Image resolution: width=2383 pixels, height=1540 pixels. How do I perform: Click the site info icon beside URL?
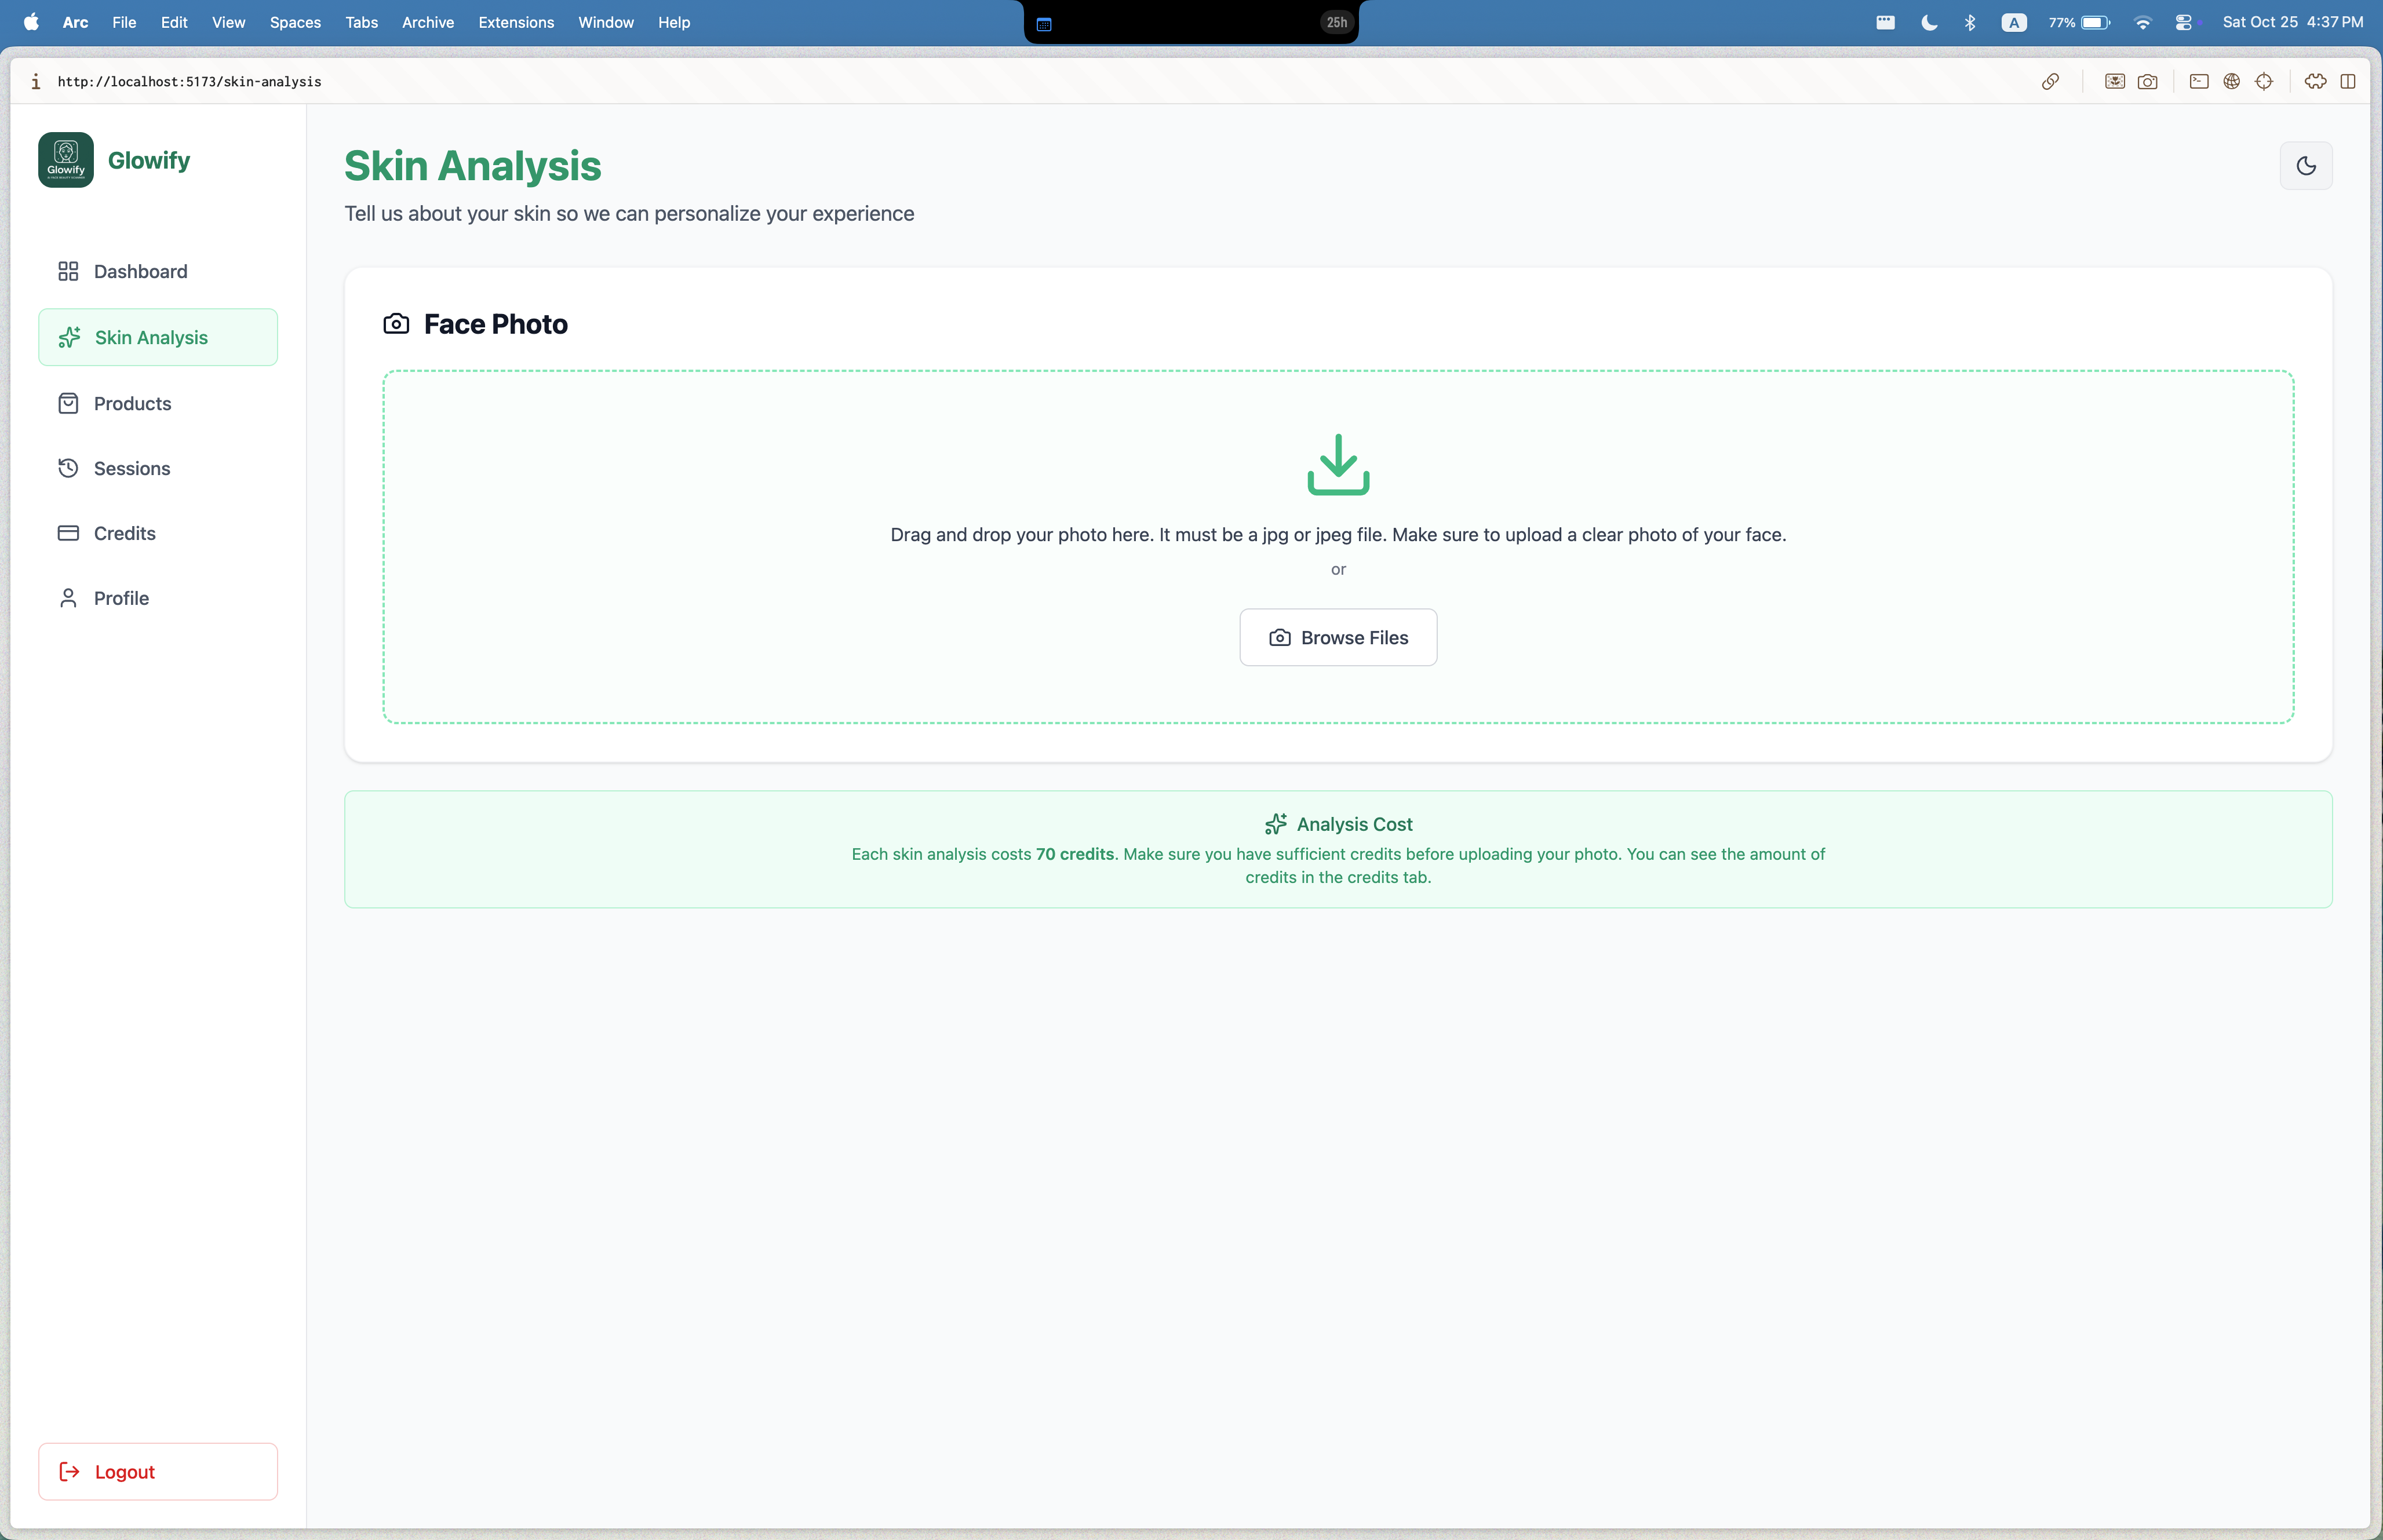[x=36, y=82]
